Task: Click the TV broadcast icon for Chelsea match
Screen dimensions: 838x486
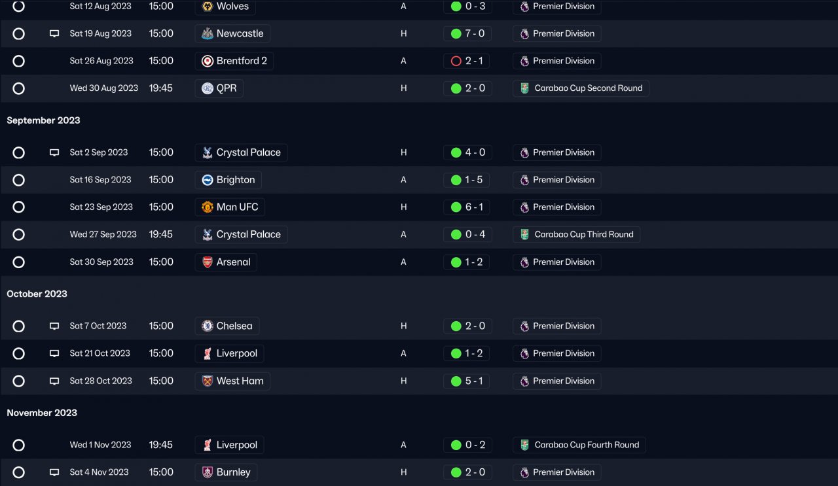Action: pyautogui.click(x=54, y=326)
